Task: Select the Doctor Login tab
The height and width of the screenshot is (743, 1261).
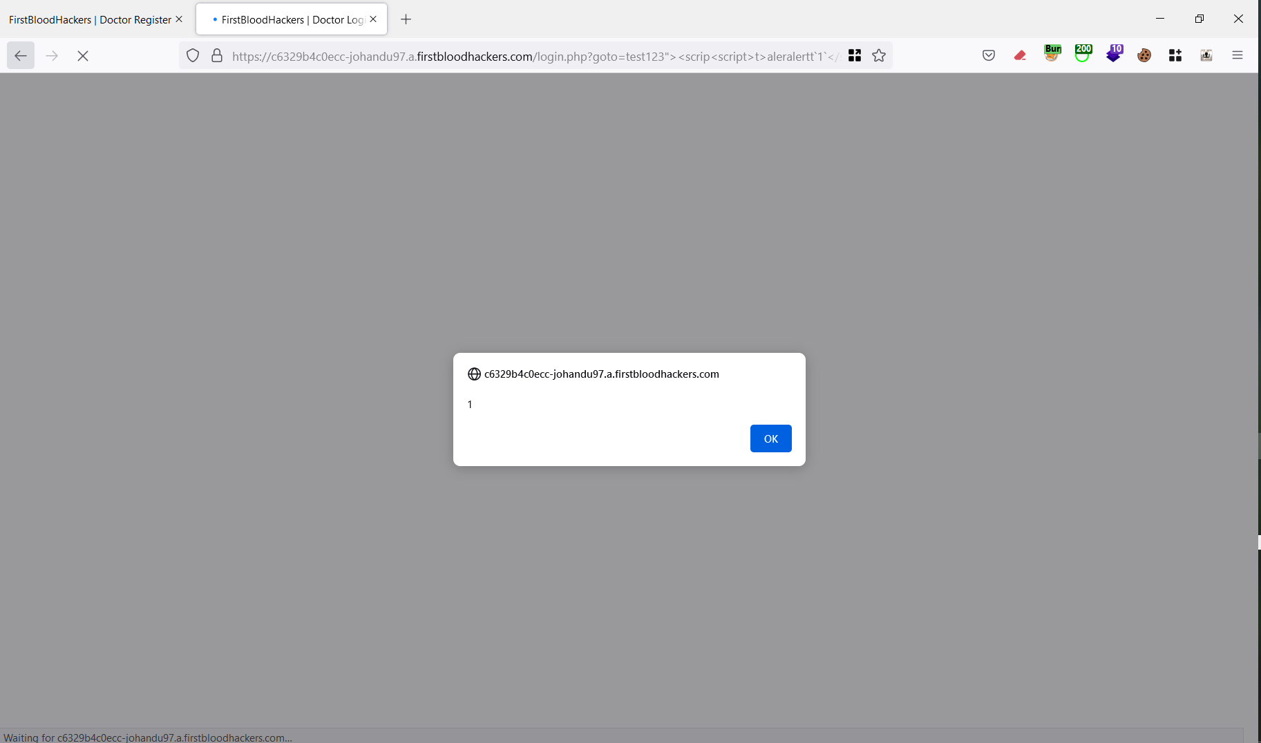Action: point(292,20)
